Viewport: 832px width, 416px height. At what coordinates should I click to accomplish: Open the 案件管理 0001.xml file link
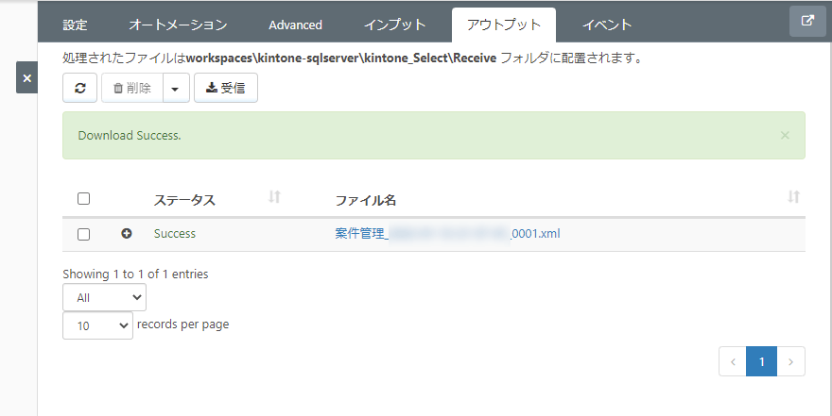tap(447, 233)
